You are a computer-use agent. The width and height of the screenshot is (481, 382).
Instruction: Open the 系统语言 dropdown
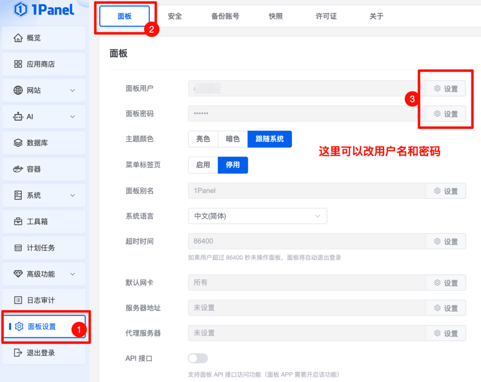click(x=257, y=216)
